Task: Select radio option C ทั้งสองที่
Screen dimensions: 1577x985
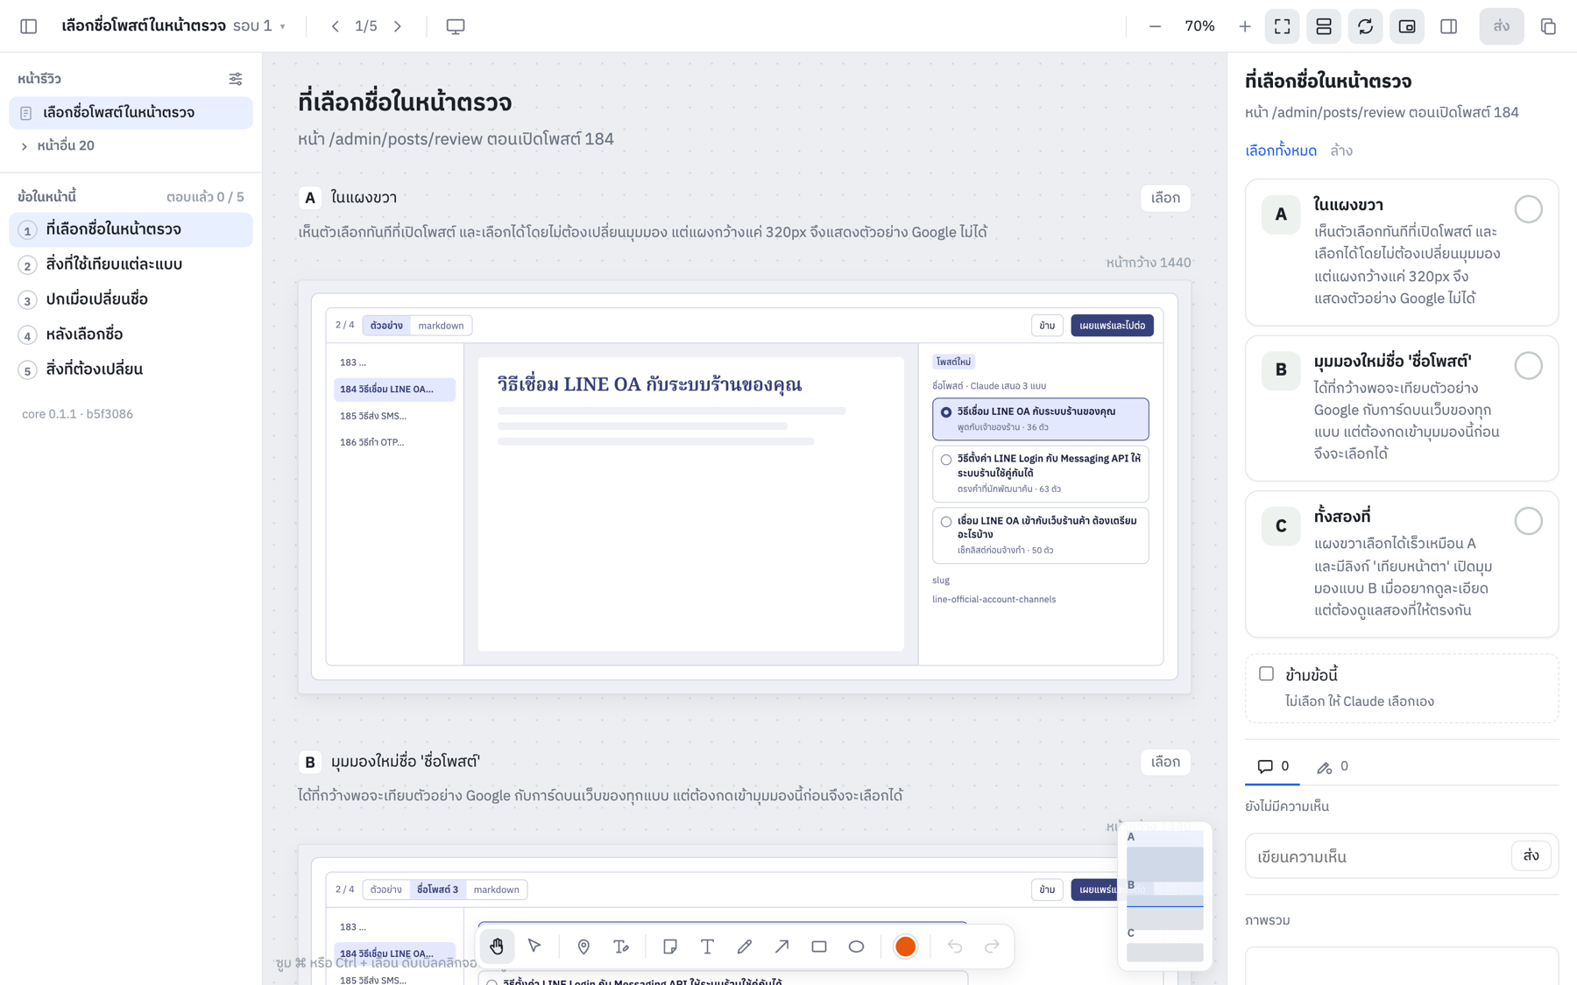Action: [x=1529, y=521]
